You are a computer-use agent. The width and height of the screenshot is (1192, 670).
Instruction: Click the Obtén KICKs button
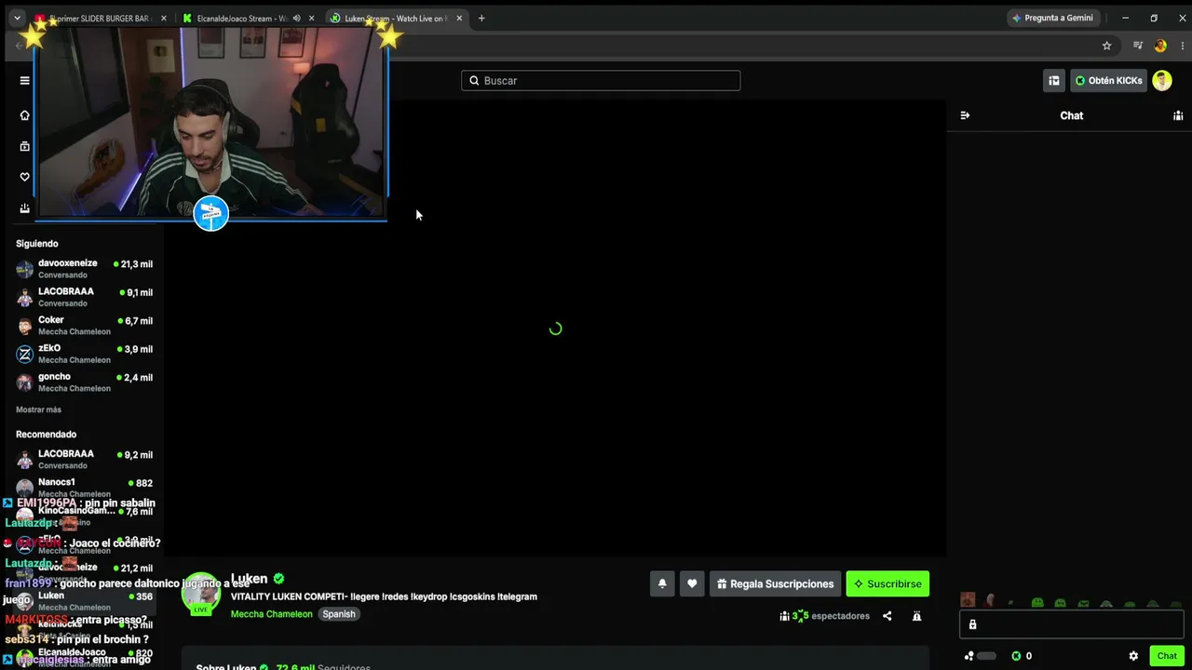pyautogui.click(x=1108, y=81)
